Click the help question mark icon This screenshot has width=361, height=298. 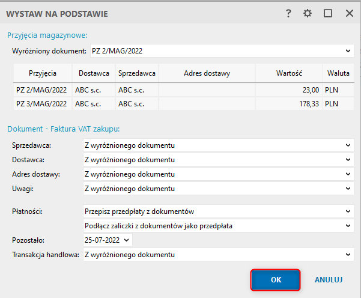coord(288,13)
